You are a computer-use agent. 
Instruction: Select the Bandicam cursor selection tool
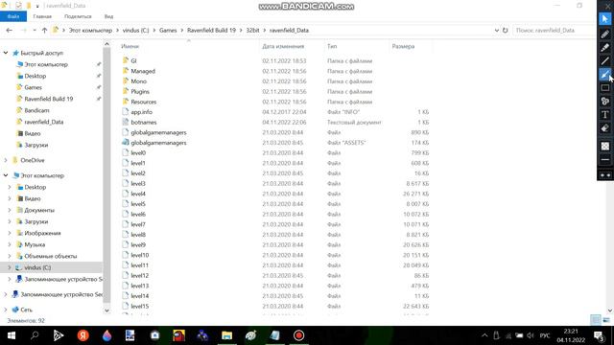(x=605, y=19)
